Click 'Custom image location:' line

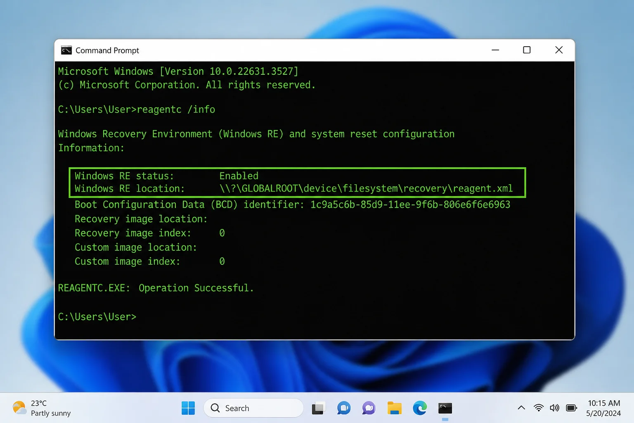(x=136, y=248)
